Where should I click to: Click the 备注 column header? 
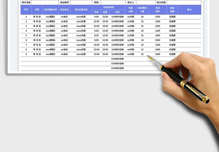coord(189,10)
